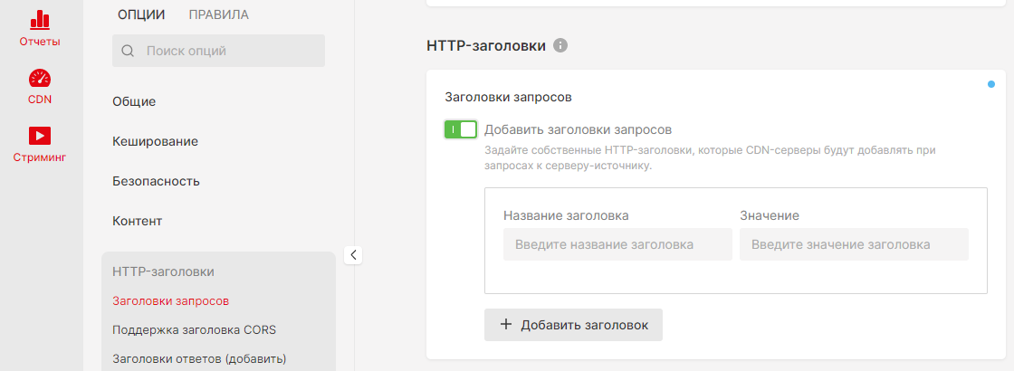Disable the Добавить заголовки запросов toggle
Image resolution: width=1014 pixels, height=371 pixels.
[x=461, y=129]
